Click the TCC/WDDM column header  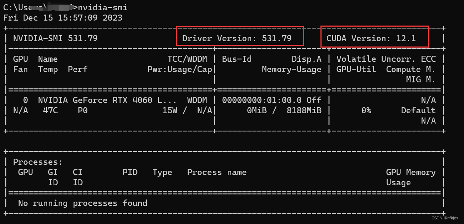click(187, 59)
